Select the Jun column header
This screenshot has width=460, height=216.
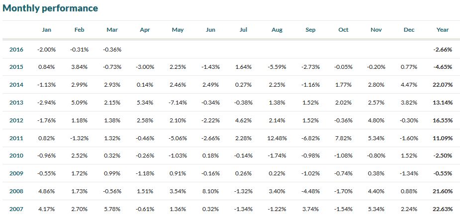tap(211, 30)
